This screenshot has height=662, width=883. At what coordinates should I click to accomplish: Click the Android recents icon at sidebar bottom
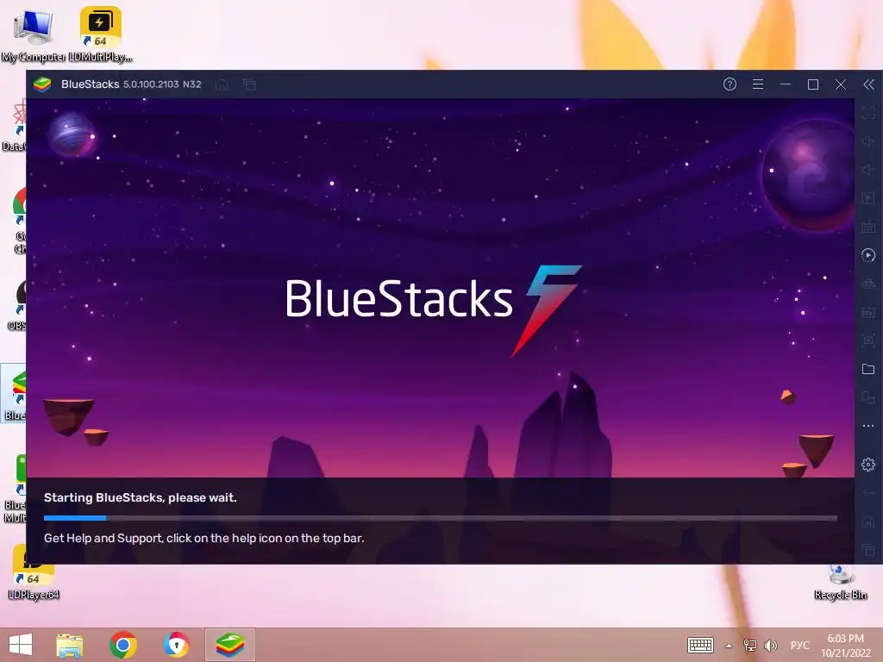point(868,549)
